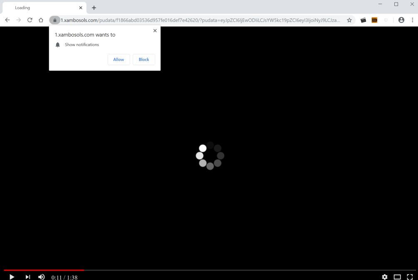Minimize the Chrome window
Image resolution: width=418 pixels, height=280 pixels.
[x=380, y=4]
